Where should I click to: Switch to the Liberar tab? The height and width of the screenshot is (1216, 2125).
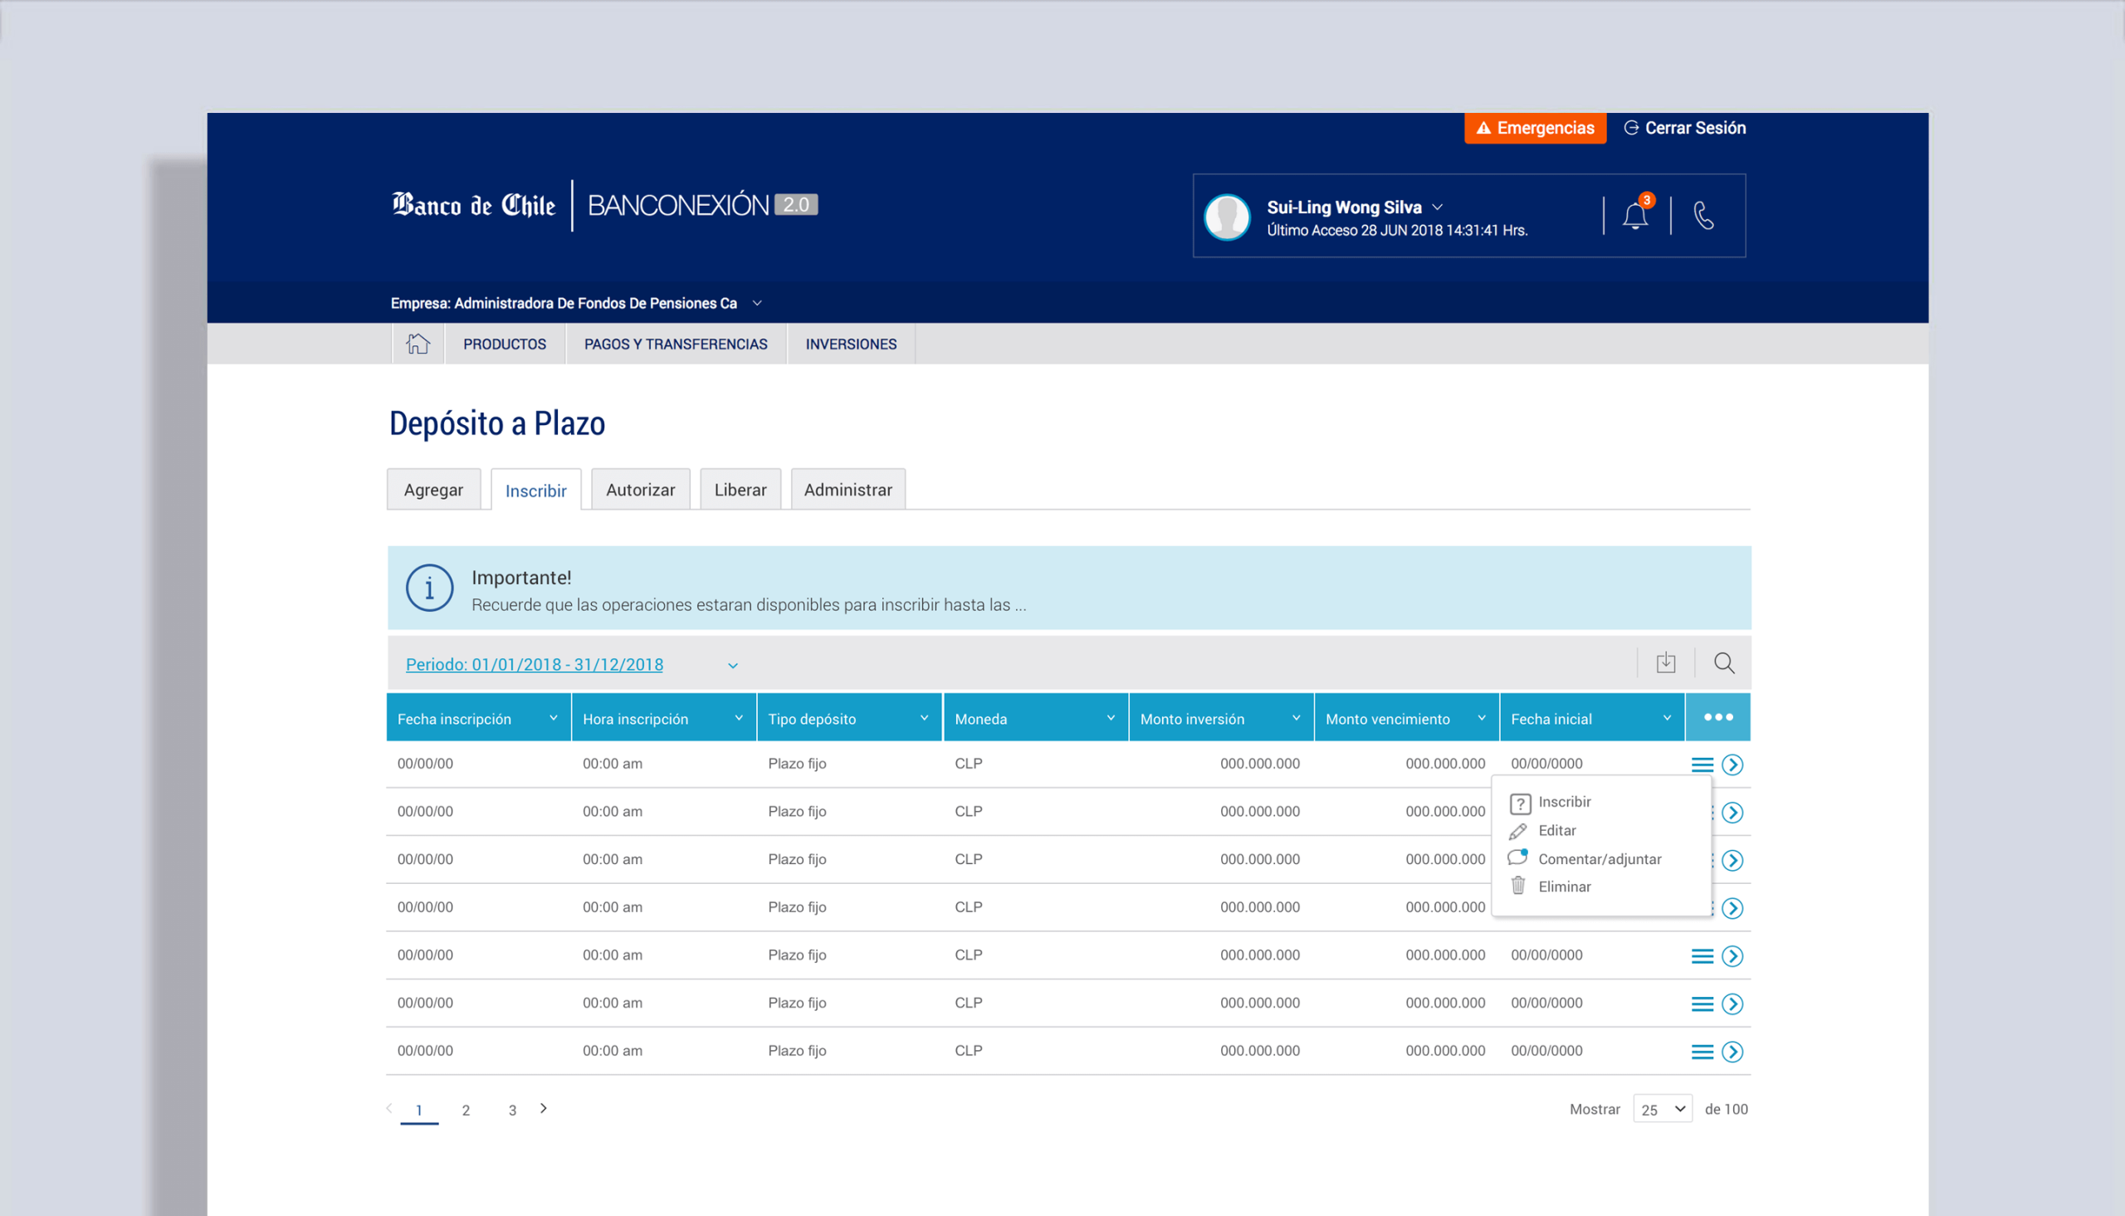(740, 490)
